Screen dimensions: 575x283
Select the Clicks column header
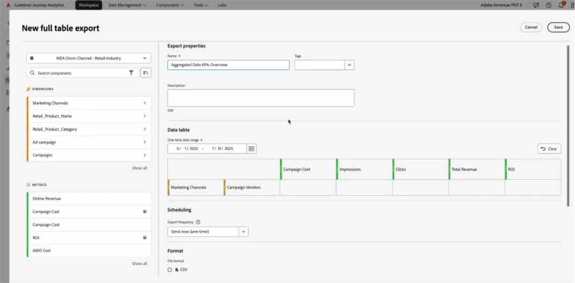pyautogui.click(x=421, y=169)
